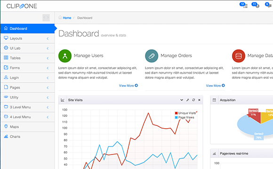Click the Series2 76% pie label
This screenshot has height=169, width=273.
(259, 136)
